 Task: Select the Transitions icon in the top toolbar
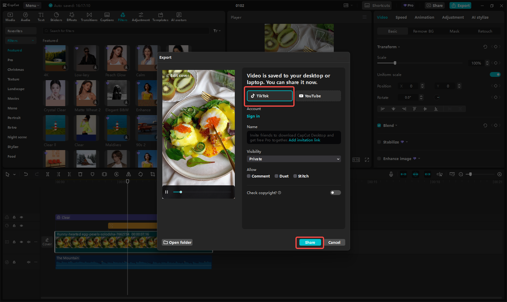(89, 16)
